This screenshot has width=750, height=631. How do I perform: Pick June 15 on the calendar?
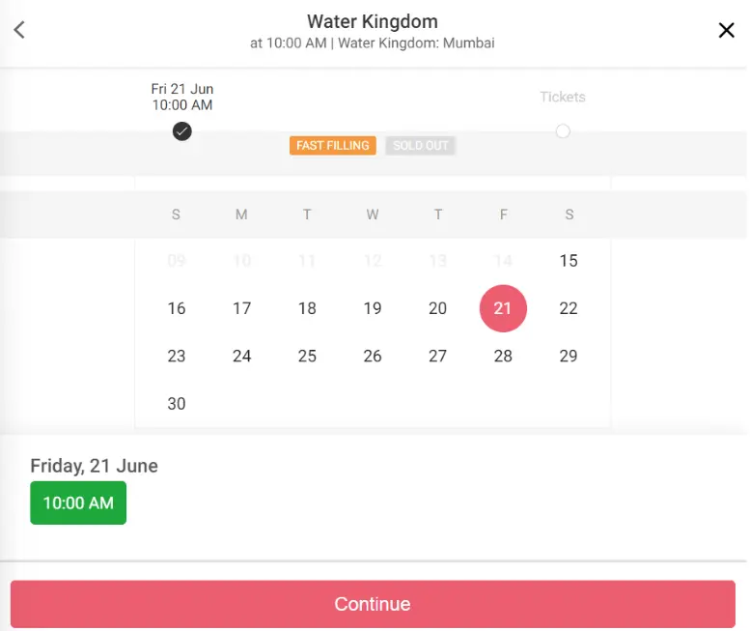coord(569,261)
